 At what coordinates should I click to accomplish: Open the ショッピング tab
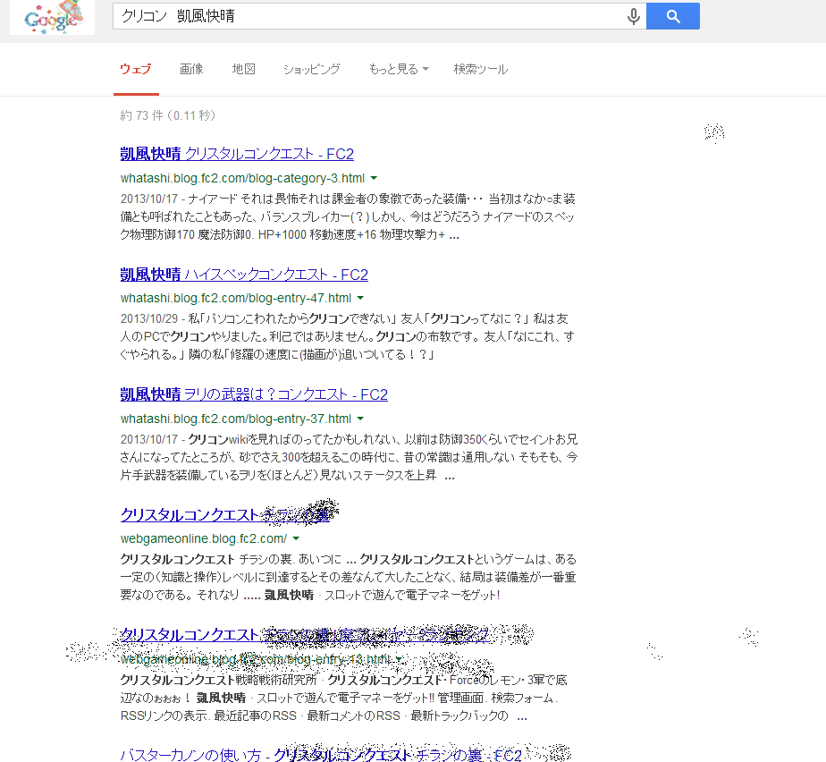pos(312,69)
